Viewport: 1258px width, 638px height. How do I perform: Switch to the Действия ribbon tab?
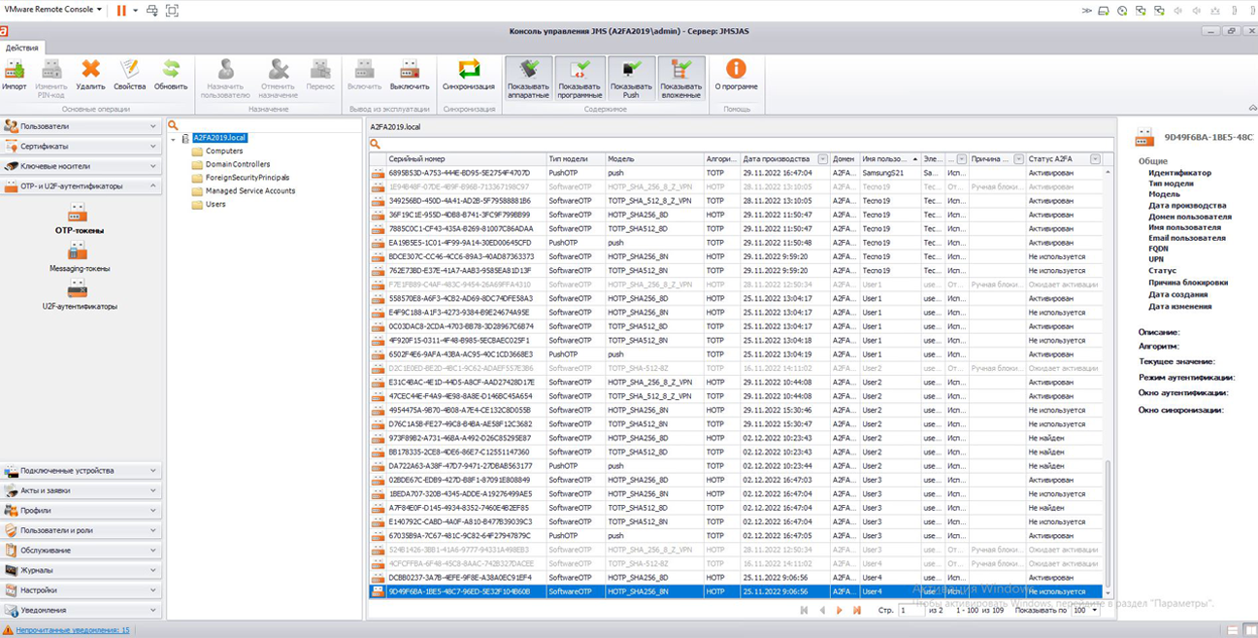(22, 47)
